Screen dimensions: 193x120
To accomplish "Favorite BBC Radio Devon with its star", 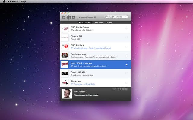I will (126, 29).
